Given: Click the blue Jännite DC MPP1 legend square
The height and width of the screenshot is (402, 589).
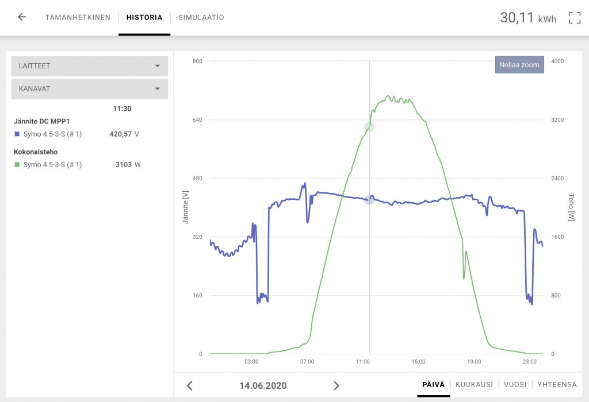Looking at the screenshot, I should coord(17,134).
